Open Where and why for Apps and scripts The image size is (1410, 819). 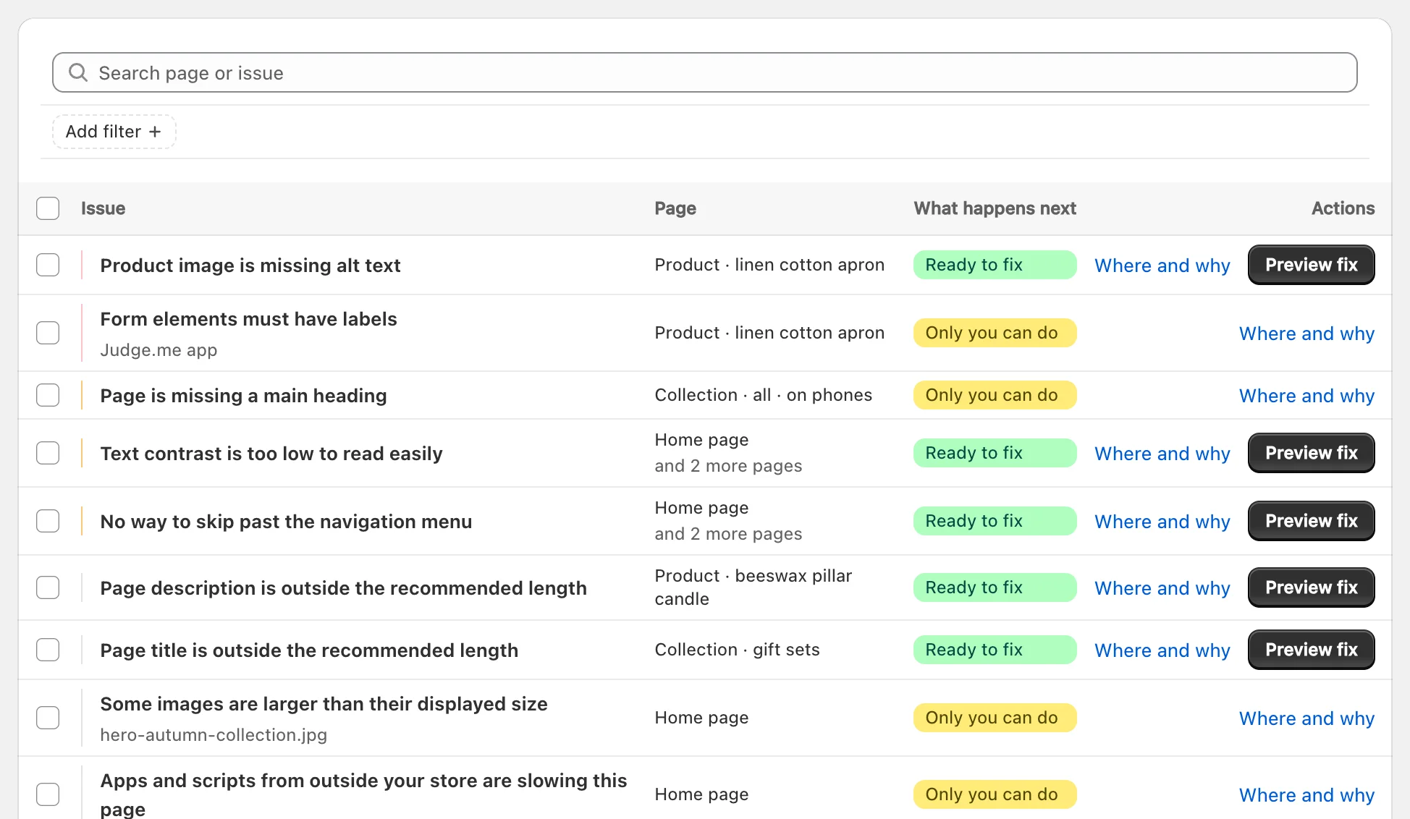[x=1306, y=795]
